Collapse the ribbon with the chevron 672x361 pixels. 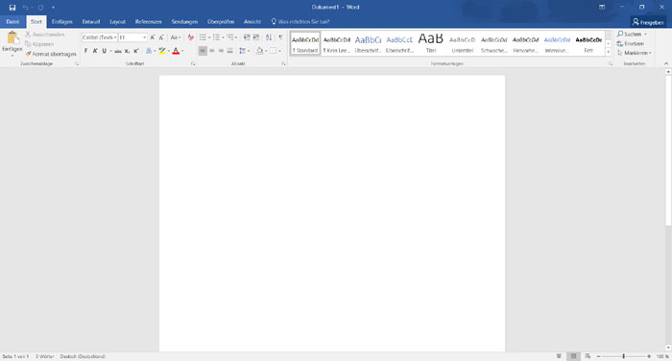[x=666, y=64]
